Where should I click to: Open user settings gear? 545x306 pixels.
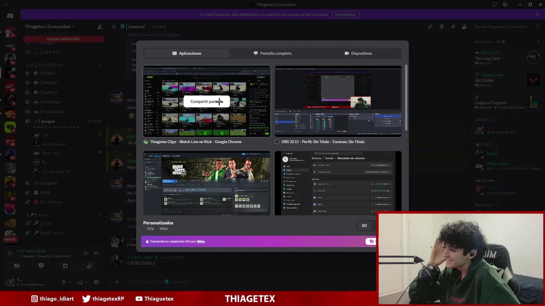point(96,282)
